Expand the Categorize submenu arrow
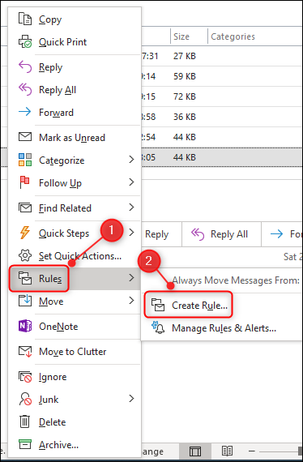The image size is (303, 462). 131,160
